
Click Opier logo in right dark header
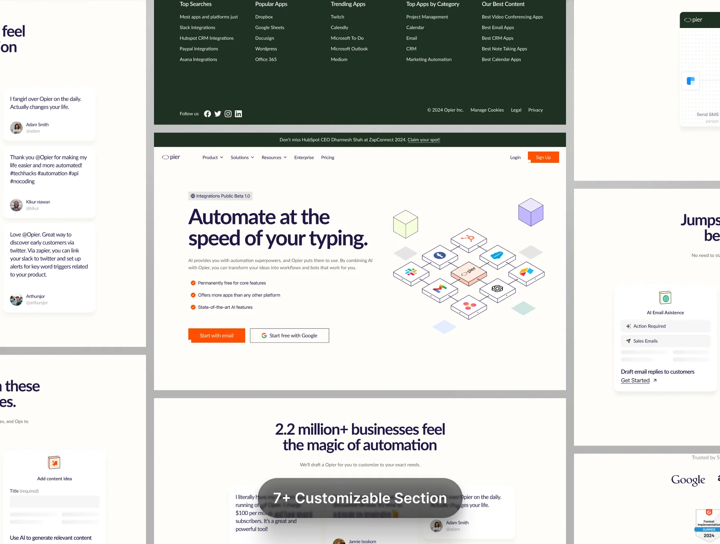[x=693, y=20]
